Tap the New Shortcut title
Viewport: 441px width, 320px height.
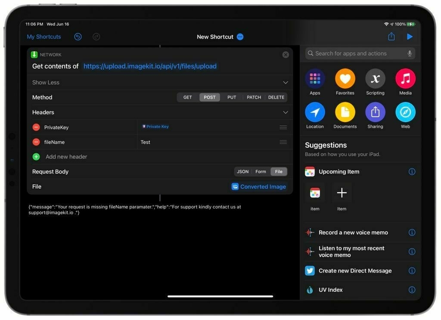click(x=215, y=37)
